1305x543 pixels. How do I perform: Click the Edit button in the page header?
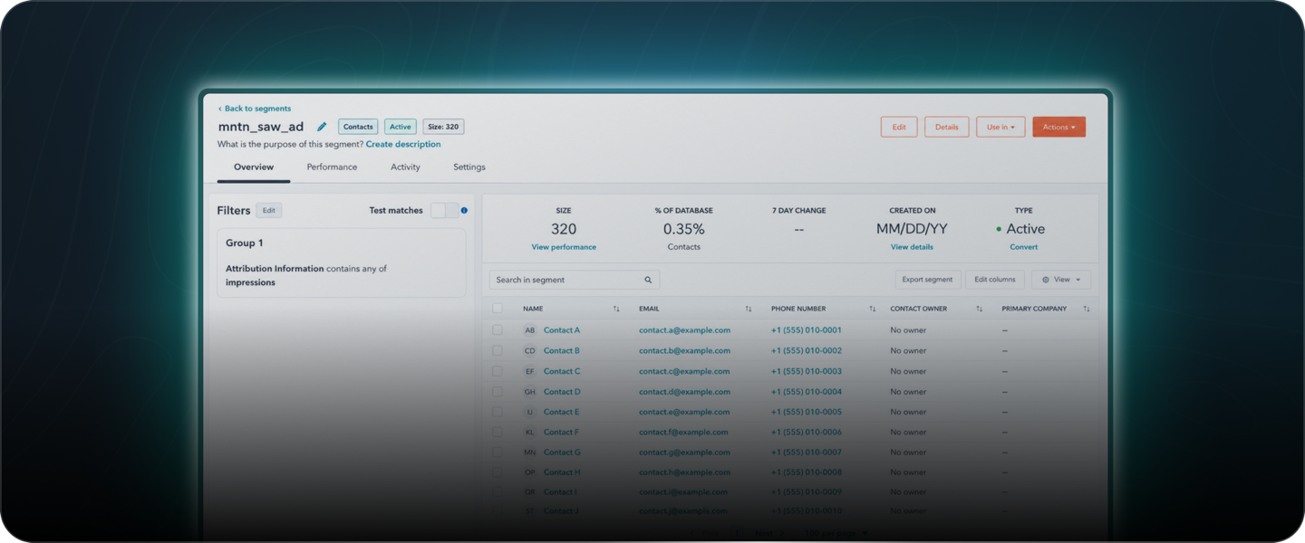click(x=899, y=127)
